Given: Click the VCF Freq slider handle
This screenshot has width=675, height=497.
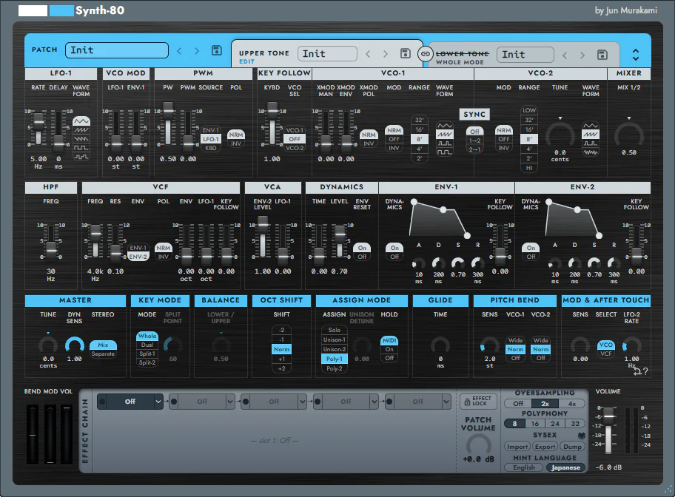Looking at the screenshot, I should [x=95, y=234].
